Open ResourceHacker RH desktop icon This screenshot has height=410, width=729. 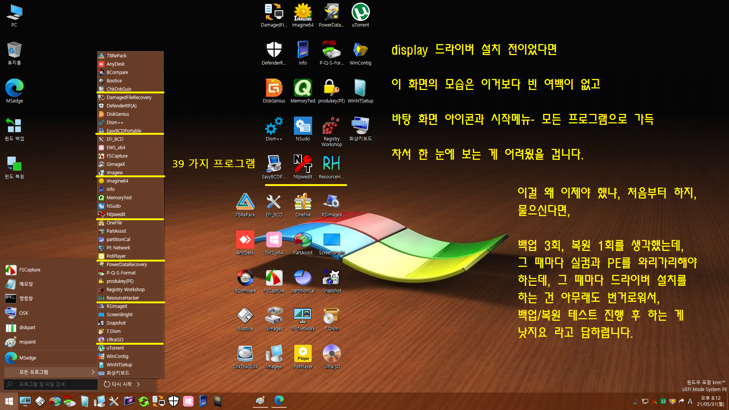tap(331, 167)
